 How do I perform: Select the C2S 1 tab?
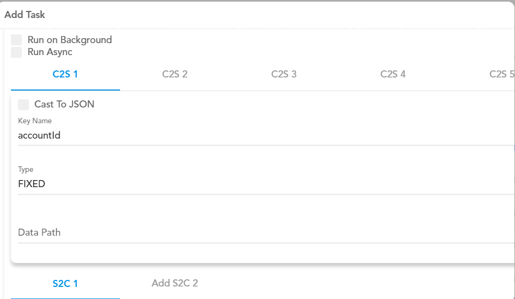pos(65,74)
